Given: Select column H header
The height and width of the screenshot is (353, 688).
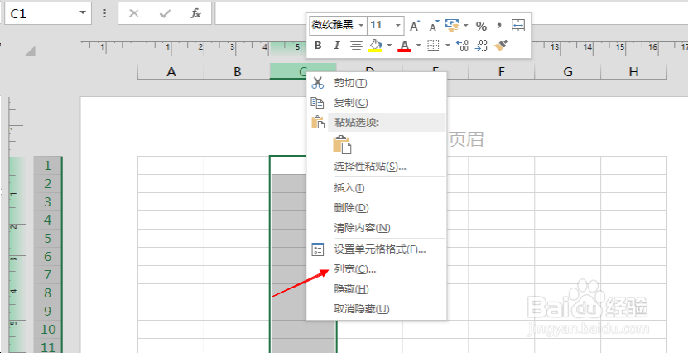Looking at the screenshot, I should [633, 71].
